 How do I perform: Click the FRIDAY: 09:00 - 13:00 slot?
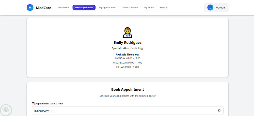[128, 67]
